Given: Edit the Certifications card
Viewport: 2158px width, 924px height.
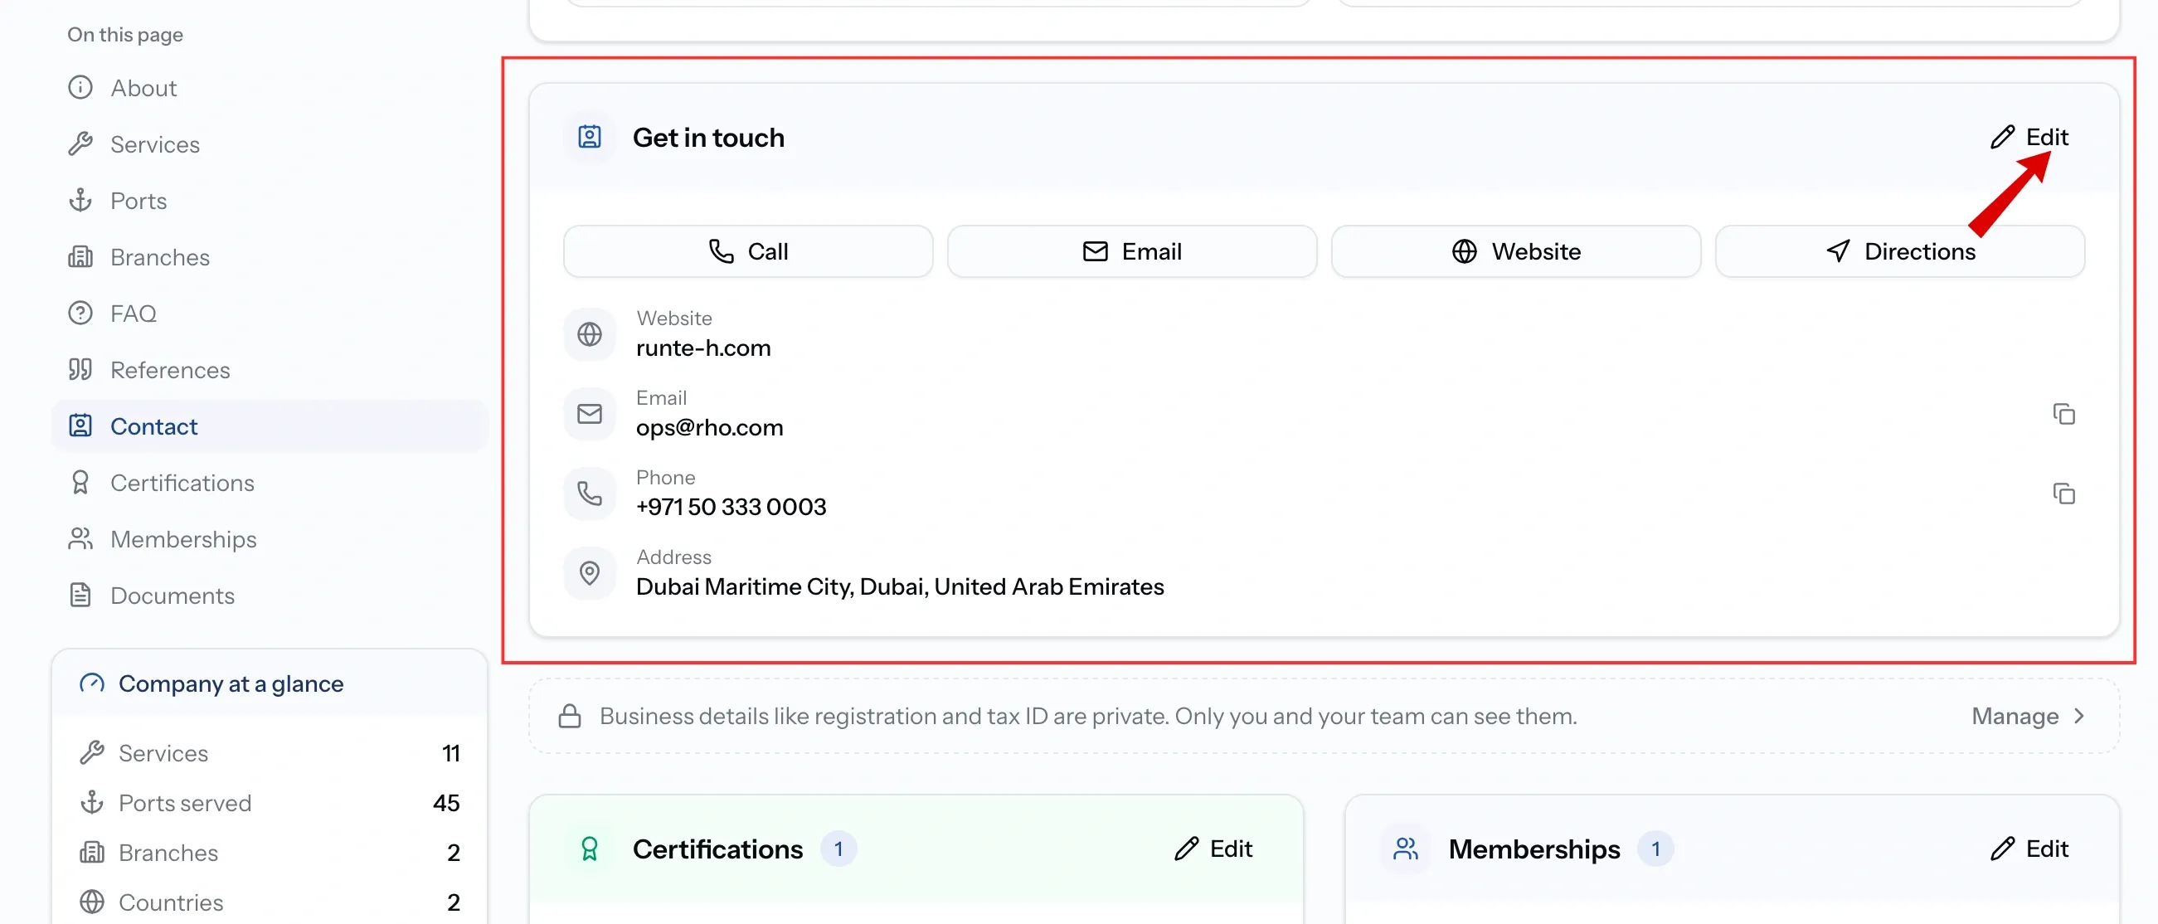Looking at the screenshot, I should click(x=1213, y=849).
